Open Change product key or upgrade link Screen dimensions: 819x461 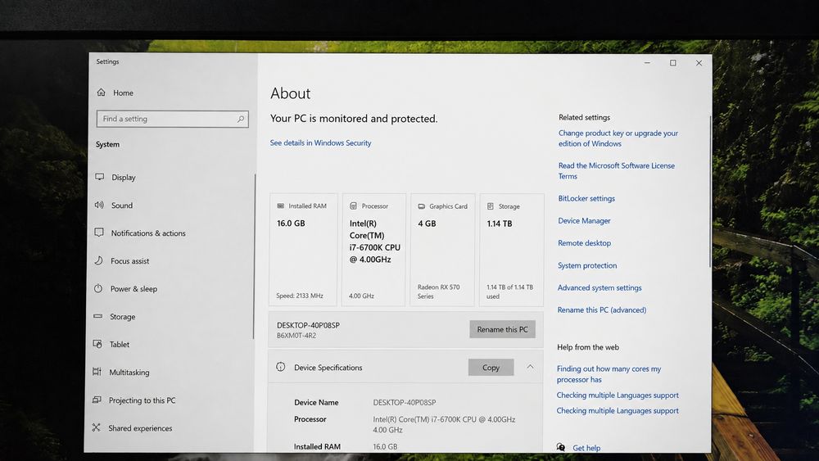pos(618,138)
